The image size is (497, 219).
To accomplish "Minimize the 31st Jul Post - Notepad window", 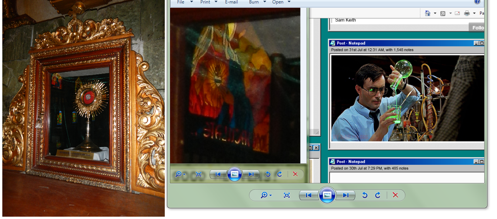I will point(476,43).
